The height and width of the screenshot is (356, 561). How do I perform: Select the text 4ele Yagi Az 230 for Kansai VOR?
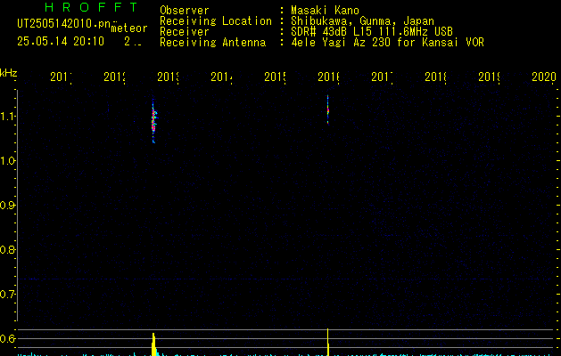click(387, 43)
